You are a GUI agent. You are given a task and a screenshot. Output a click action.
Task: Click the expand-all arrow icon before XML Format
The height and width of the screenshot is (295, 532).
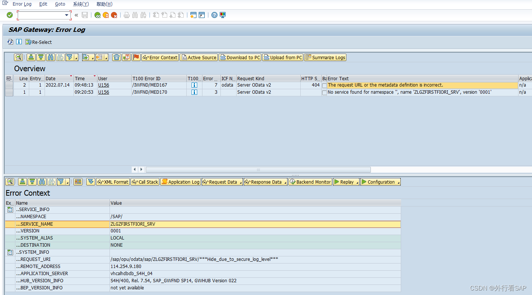(90, 182)
